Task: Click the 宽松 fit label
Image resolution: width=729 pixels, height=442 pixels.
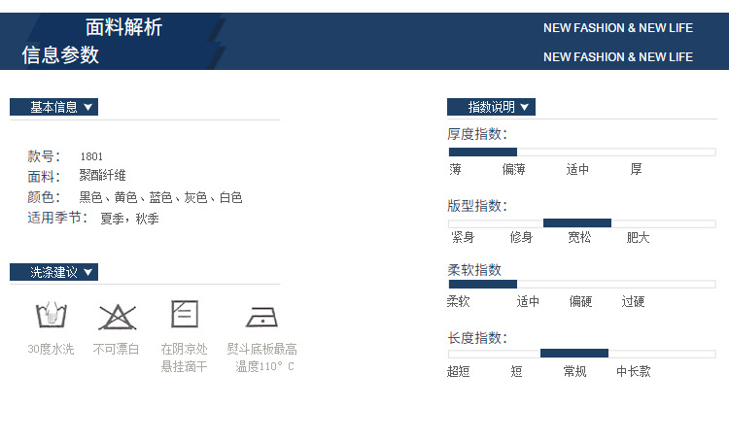Action: [x=579, y=237]
